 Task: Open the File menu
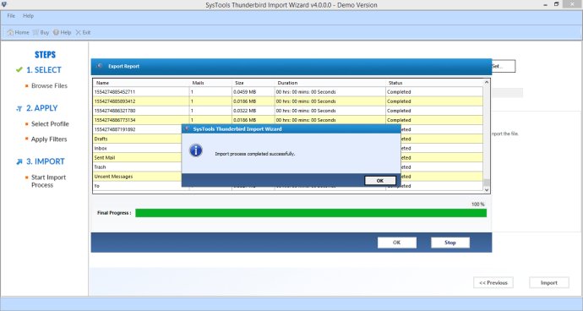[x=11, y=16]
